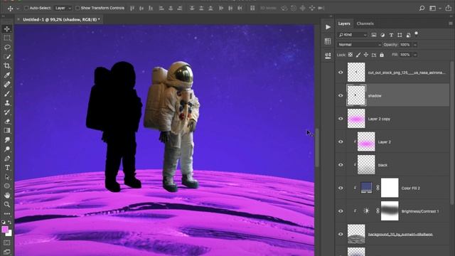Click the pink foreground color swatch

click(5, 229)
